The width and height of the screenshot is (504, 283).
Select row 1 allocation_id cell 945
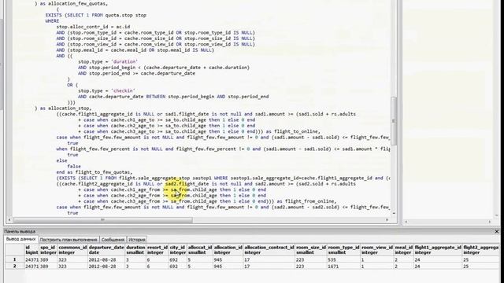228,259
